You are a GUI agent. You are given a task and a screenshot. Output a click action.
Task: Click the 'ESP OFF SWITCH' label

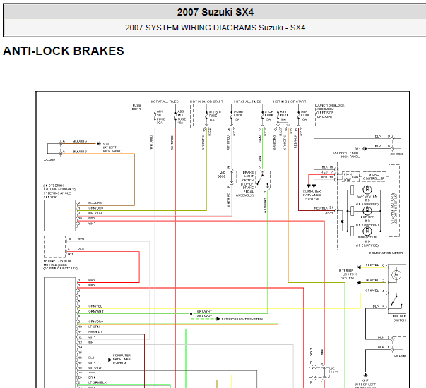[x=399, y=318]
